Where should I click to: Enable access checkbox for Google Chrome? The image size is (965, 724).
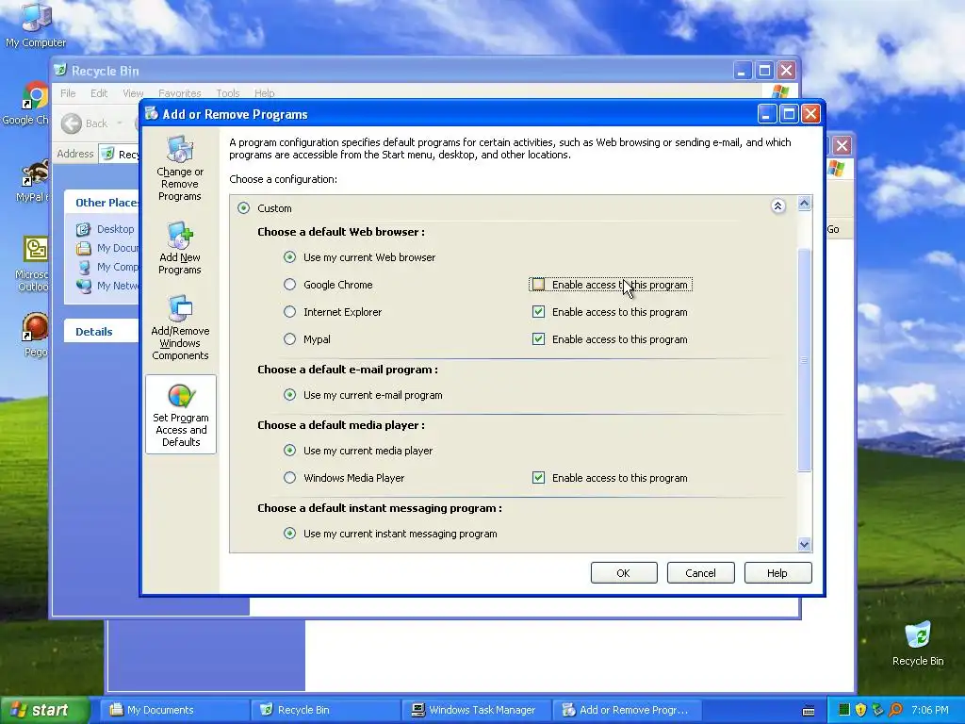coord(538,285)
